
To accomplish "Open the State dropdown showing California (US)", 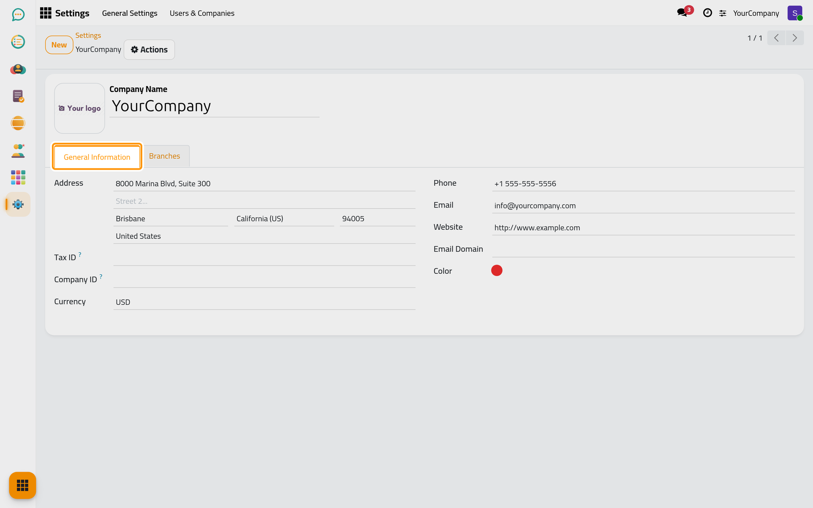I will tap(284, 219).
